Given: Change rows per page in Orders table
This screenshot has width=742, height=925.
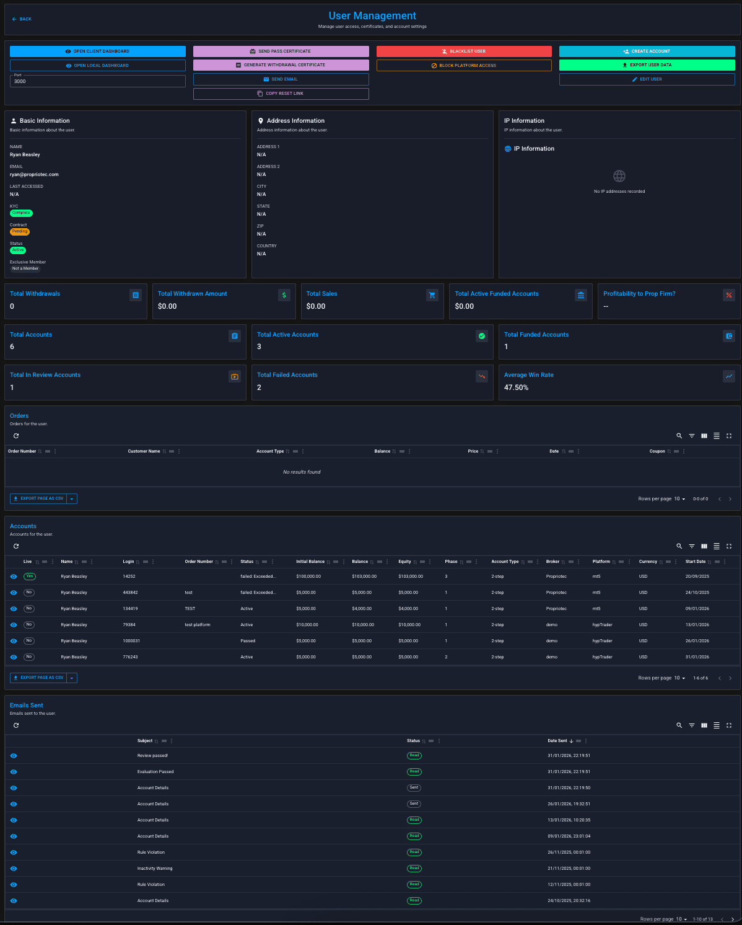Looking at the screenshot, I should [680, 499].
